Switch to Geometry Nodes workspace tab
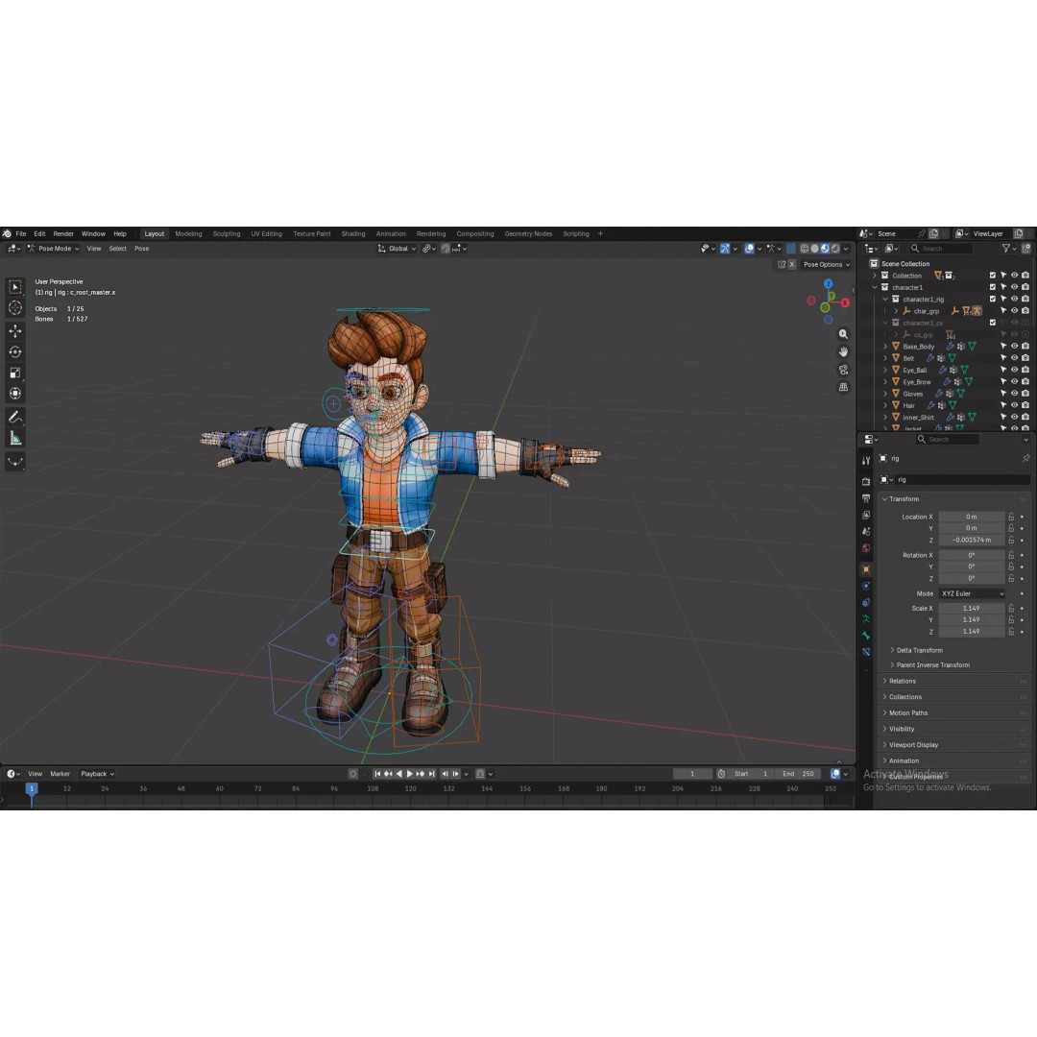 pos(528,233)
